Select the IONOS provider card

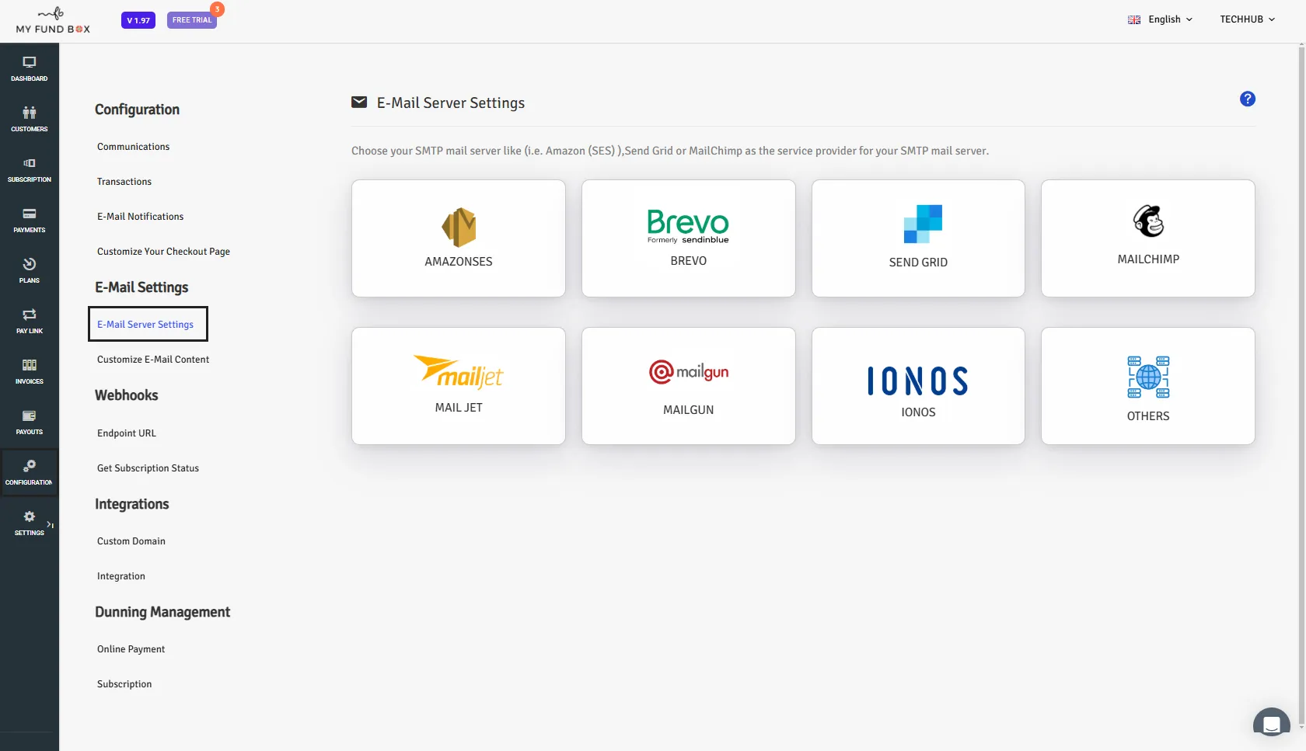918,386
